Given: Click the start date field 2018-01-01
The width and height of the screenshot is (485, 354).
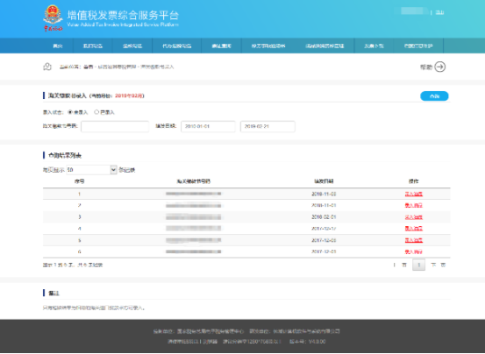Looking at the screenshot, I should (x=208, y=126).
